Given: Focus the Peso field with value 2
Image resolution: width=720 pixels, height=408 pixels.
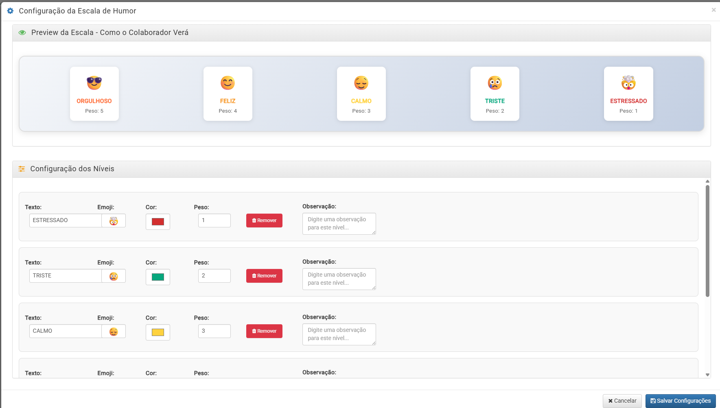Looking at the screenshot, I should [x=214, y=276].
